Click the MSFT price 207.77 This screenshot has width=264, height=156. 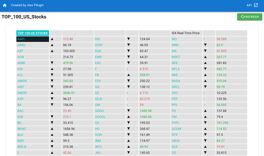tap(221, 57)
